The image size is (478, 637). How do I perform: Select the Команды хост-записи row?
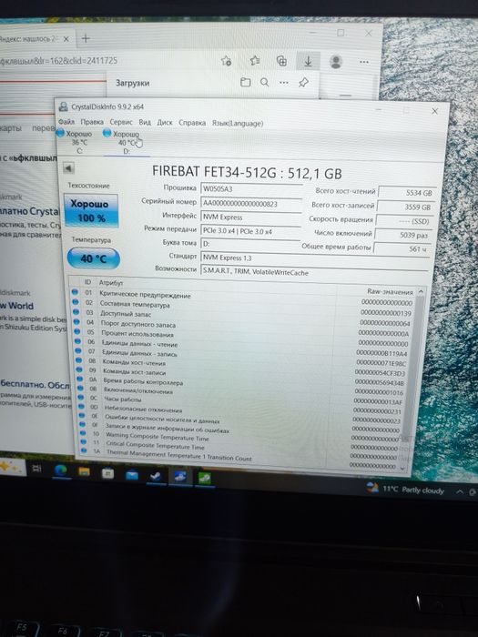click(x=243, y=375)
